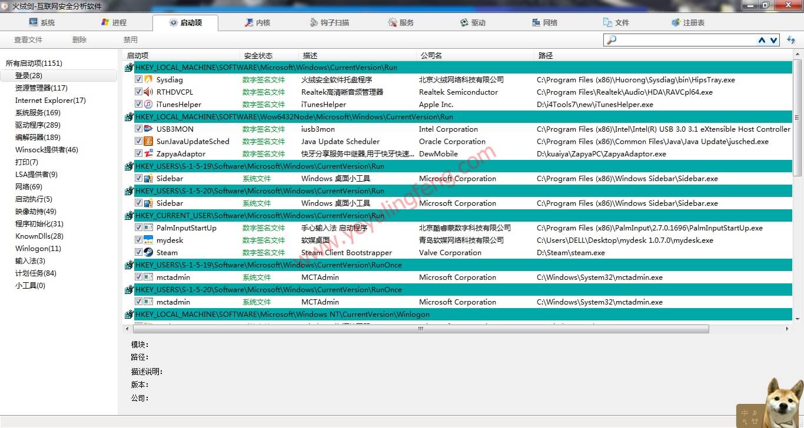Switch to the 驱动 tab
This screenshot has height=428, width=804.
tap(473, 22)
